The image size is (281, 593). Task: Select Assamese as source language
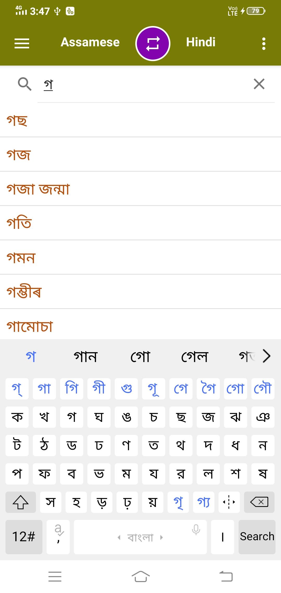pos(90,42)
